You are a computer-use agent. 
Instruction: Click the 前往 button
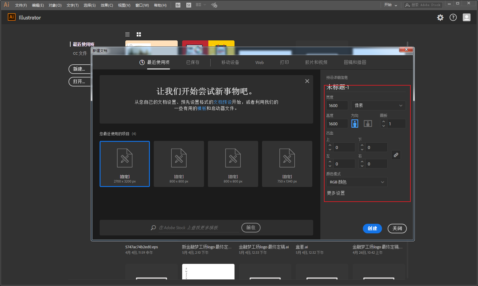click(251, 228)
